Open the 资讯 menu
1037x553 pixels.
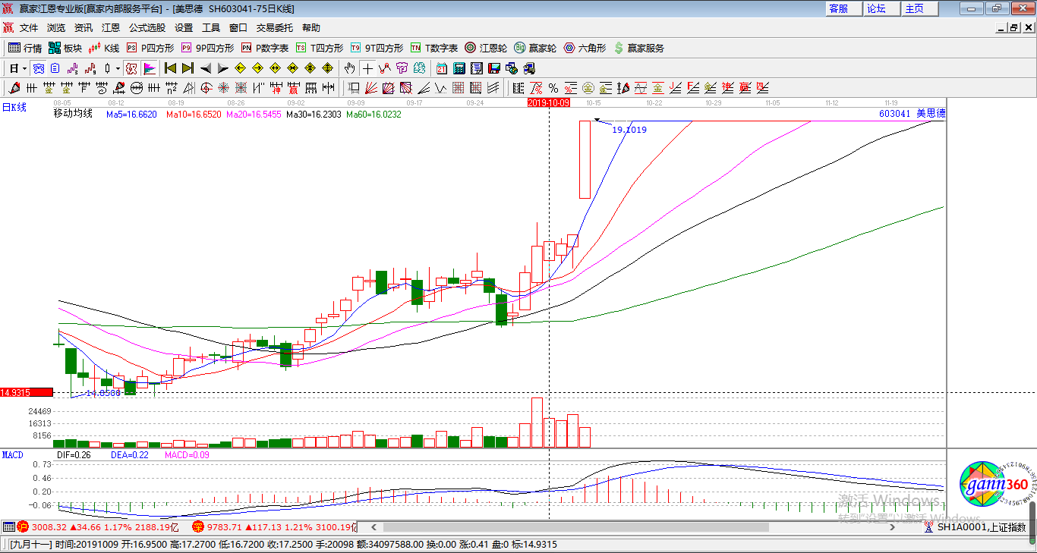(x=84, y=28)
